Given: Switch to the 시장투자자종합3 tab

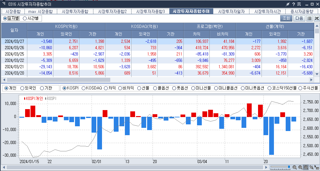Looking at the screenshot, I should pos(150,11).
